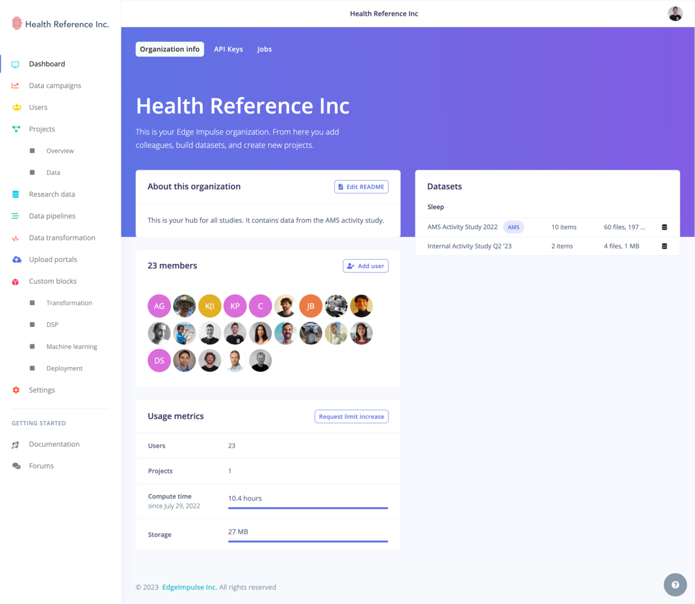Viewport: 695px width, 604px height.
Task: Switch to Organization info tab
Action: click(170, 50)
